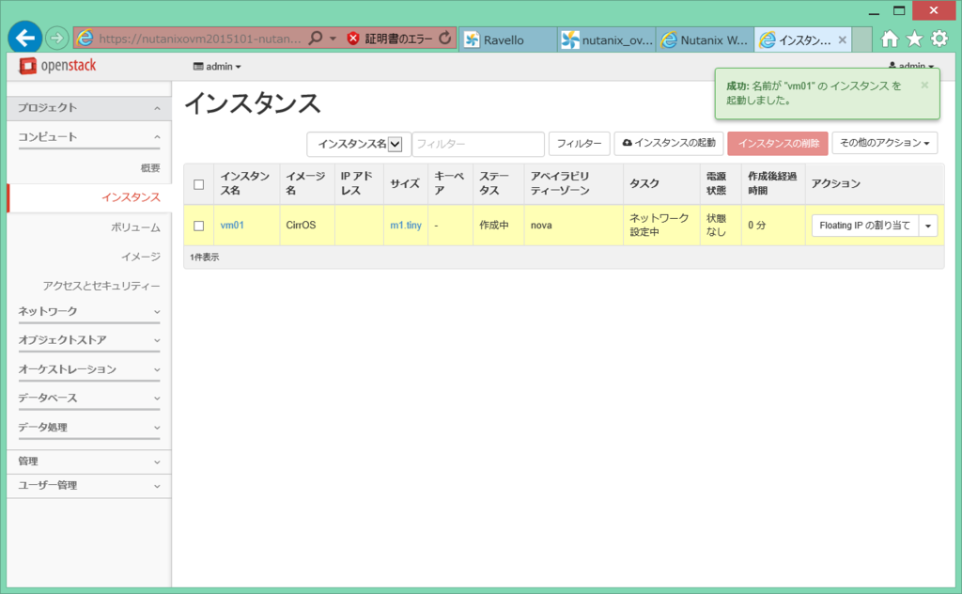Click the browser back arrow button
The width and height of the screenshot is (962, 594).
pos(25,38)
